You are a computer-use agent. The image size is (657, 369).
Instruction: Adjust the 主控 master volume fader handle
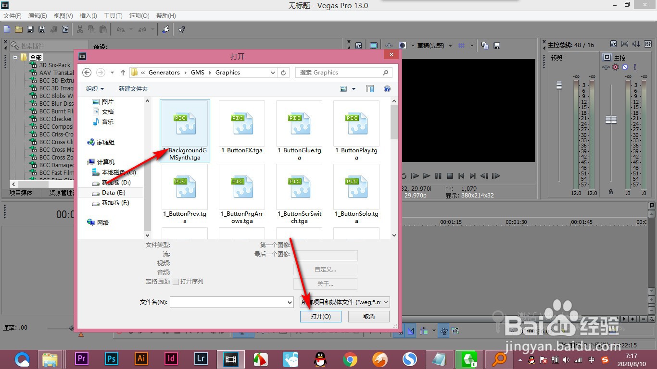pyautogui.click(x=611, y=120)
